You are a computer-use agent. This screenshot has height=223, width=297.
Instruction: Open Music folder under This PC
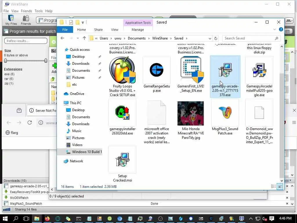[77, 131]
